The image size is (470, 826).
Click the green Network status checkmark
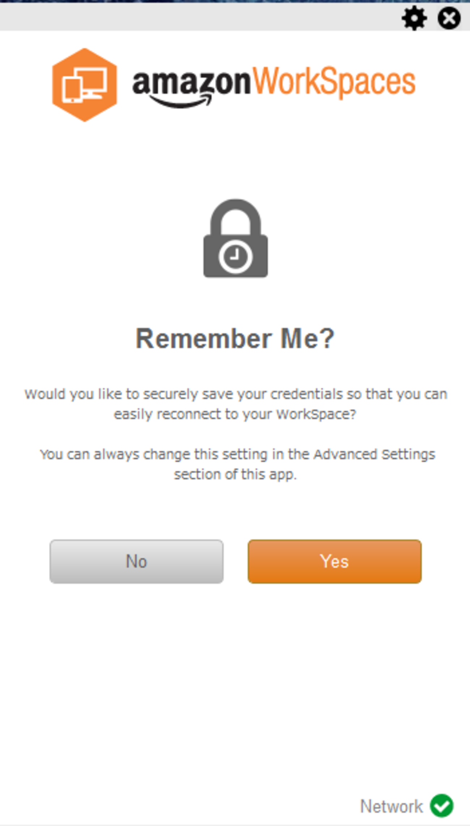point(441,805)
